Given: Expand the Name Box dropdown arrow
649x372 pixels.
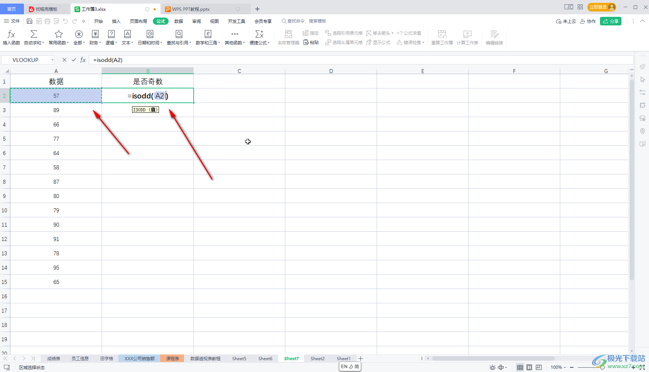Looking at the screenshot, I should click(x=52, y=60).
